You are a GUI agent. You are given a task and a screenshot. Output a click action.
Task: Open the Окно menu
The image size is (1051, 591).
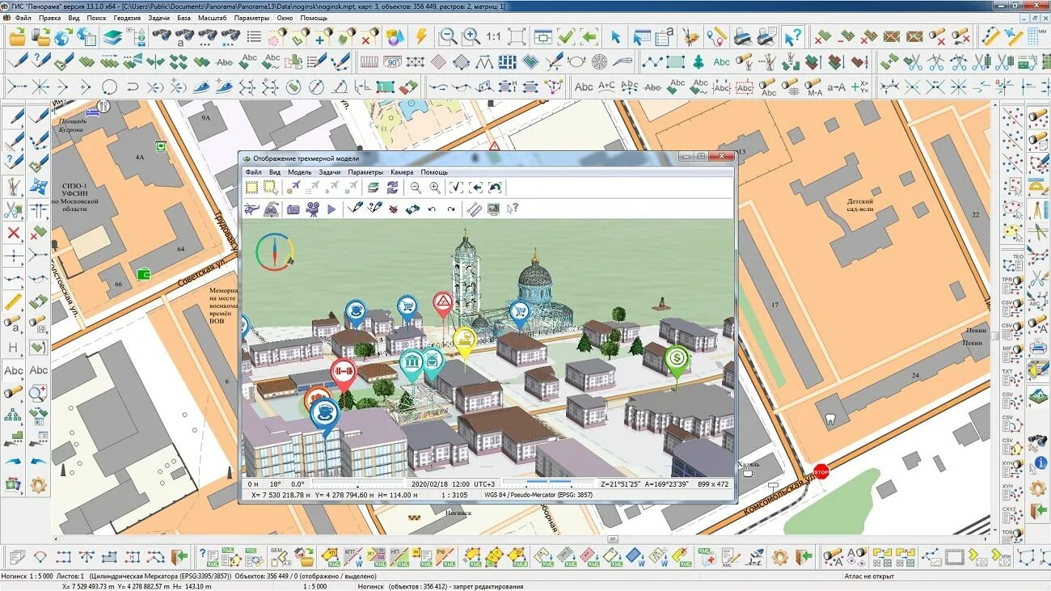point(285,17)
